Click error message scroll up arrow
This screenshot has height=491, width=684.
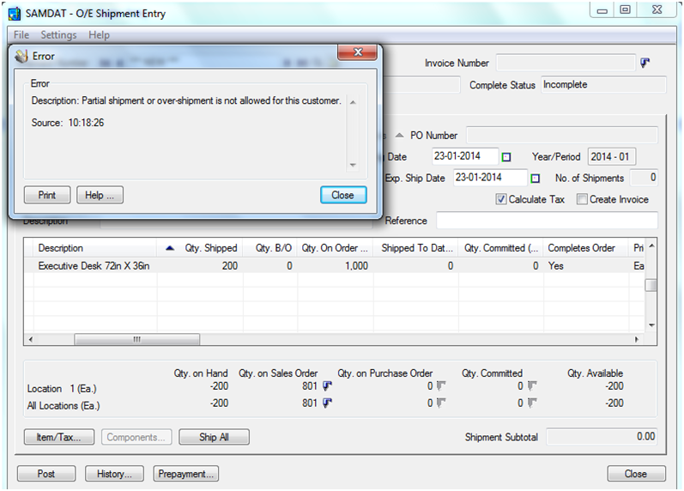click(x=353, y=102)
